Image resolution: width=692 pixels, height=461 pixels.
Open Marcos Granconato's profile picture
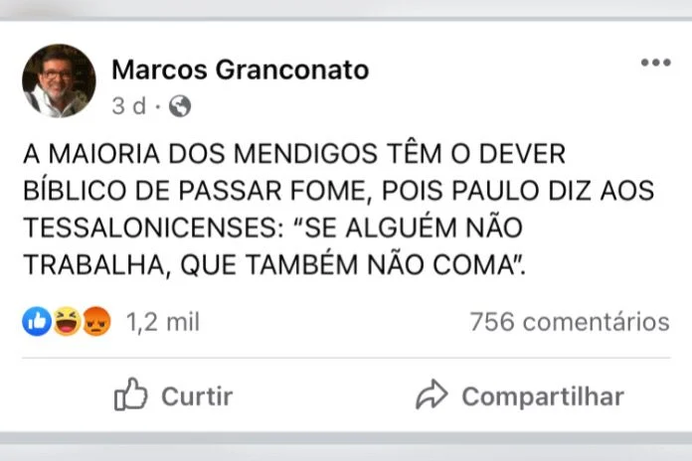point(59,81)
